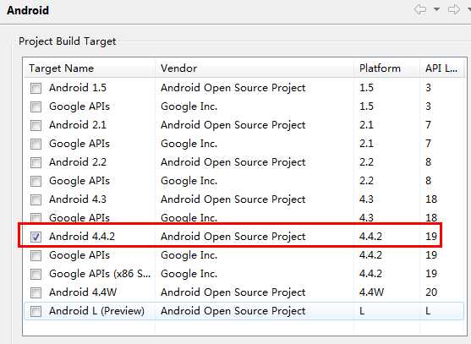Viewport: 471px width, 344px height.
Task: Click platform value '4.4W'
Action: (371, 292)
